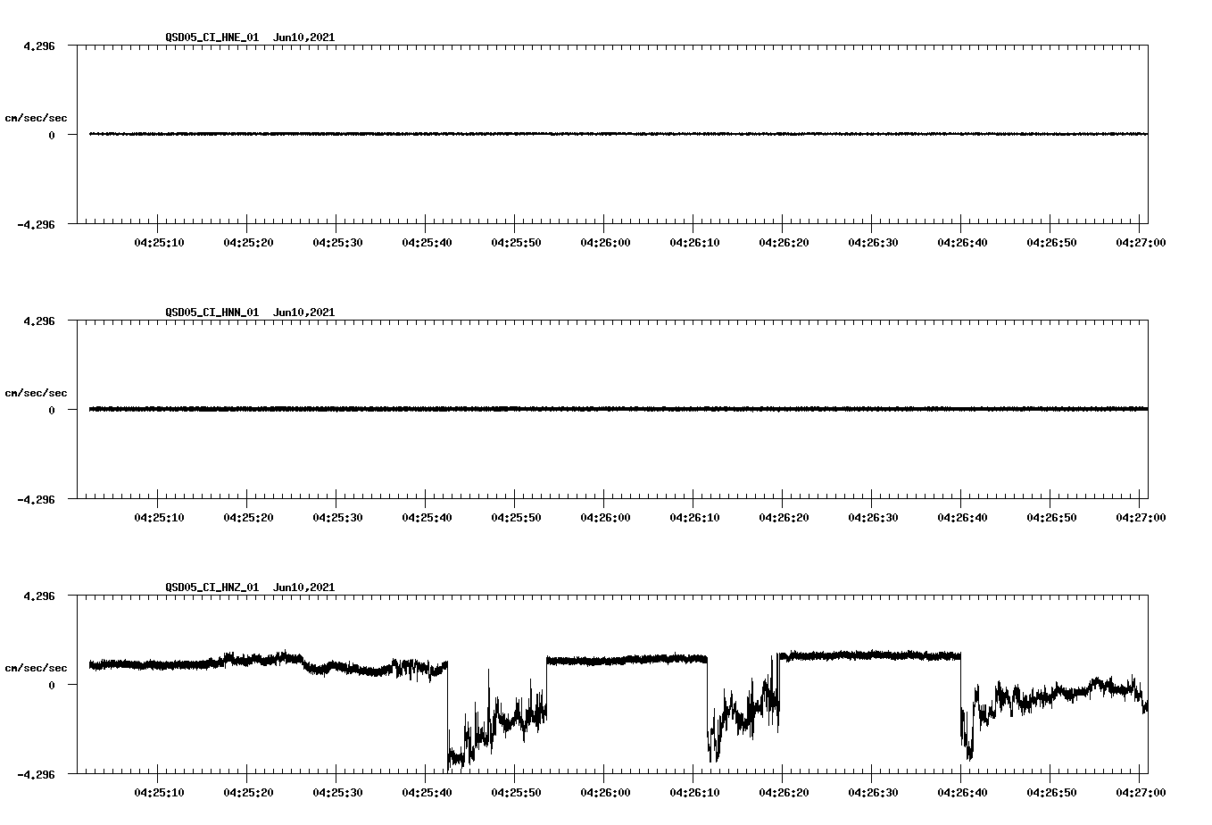The width and height of the screenshot is (1212, 825).
Task: Click the cm/sec/sec unit label of HNE plot
Action: tap(36, 118)
